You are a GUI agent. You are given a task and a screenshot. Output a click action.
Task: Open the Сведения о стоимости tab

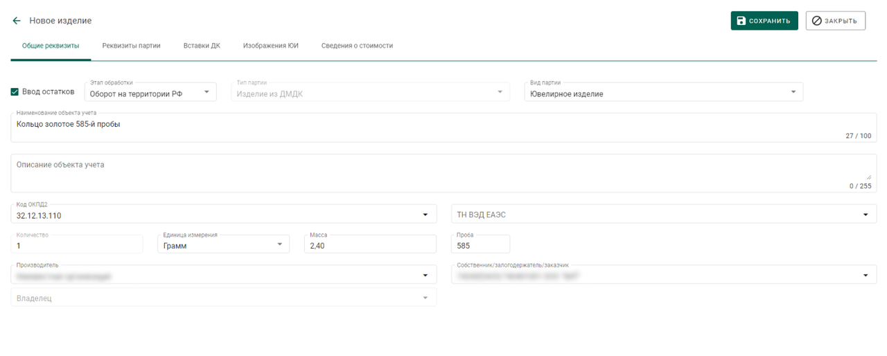357,46
